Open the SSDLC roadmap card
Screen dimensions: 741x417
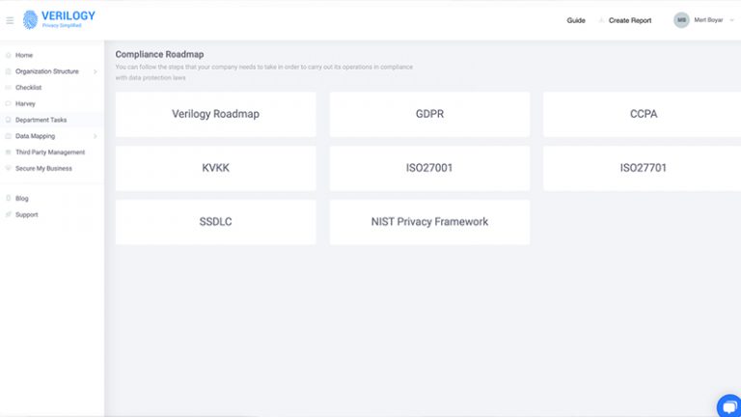(215, 222)
